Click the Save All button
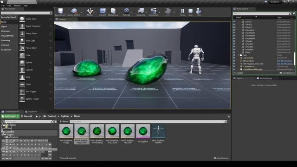Screen dimensions: 297x167 26,116
